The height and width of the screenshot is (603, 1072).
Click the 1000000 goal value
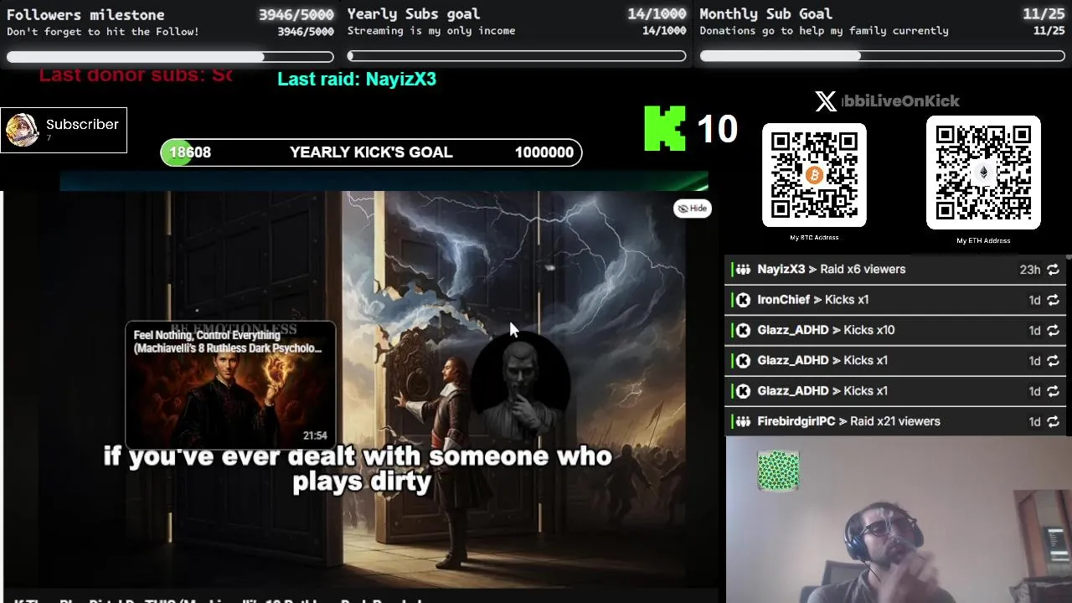pos(544,152)
